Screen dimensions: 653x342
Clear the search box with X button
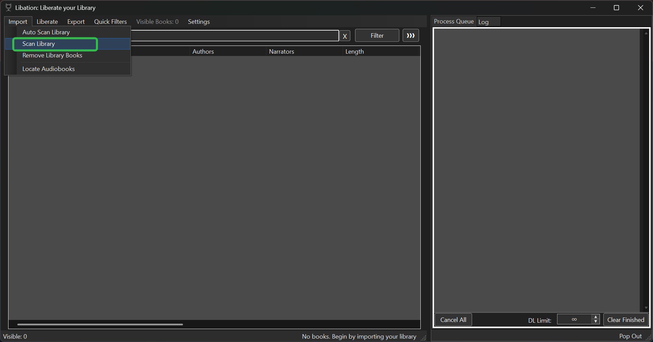pos(345,36)
